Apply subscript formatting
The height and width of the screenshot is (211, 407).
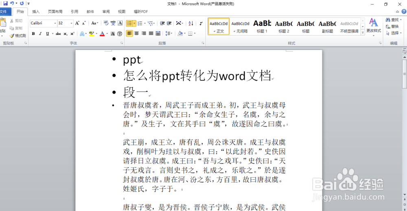point(66,34)
